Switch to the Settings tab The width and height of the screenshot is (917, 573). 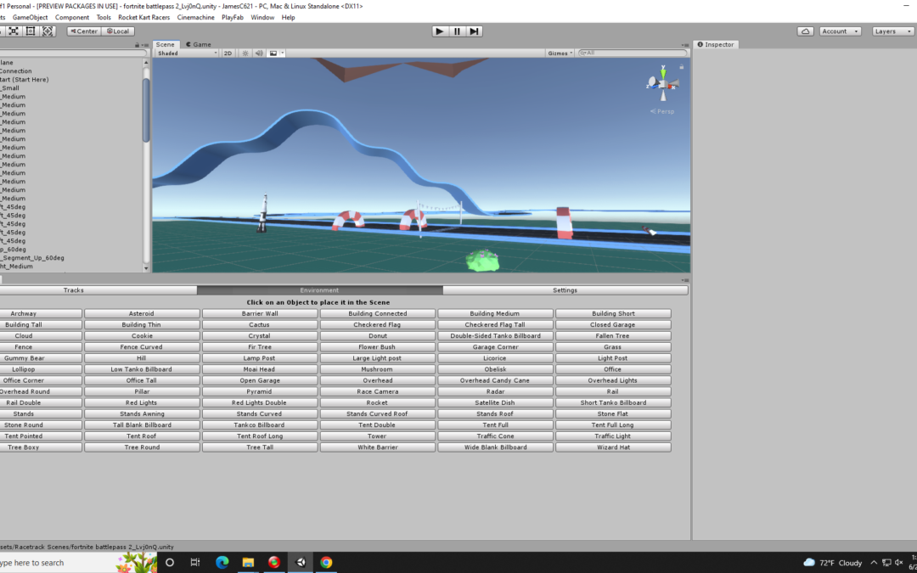(565, 290)
